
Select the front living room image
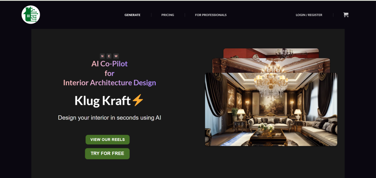click(x=271, y=110)
